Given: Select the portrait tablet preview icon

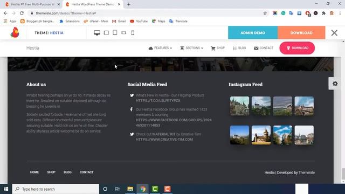Looking at the screenshot, I should (x=115, y=32).
